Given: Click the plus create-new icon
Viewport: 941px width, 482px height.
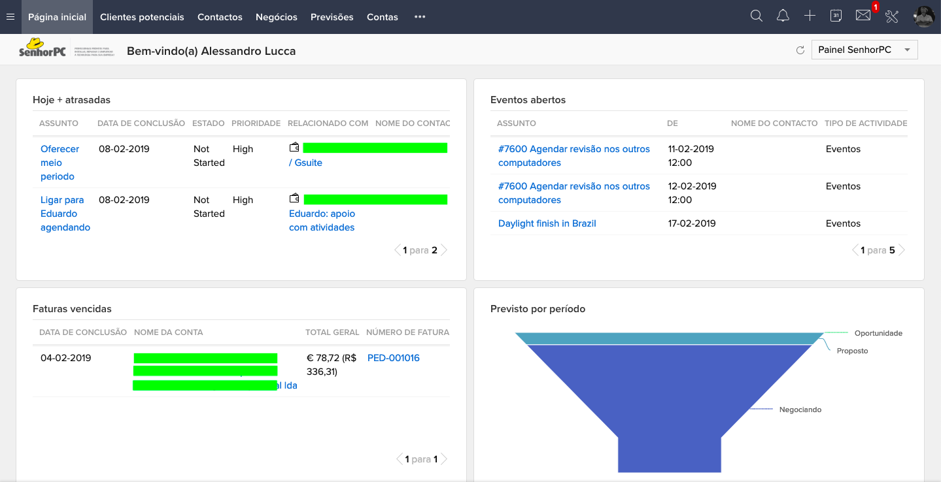Looking at the screenshot, I should coord(810,16).
